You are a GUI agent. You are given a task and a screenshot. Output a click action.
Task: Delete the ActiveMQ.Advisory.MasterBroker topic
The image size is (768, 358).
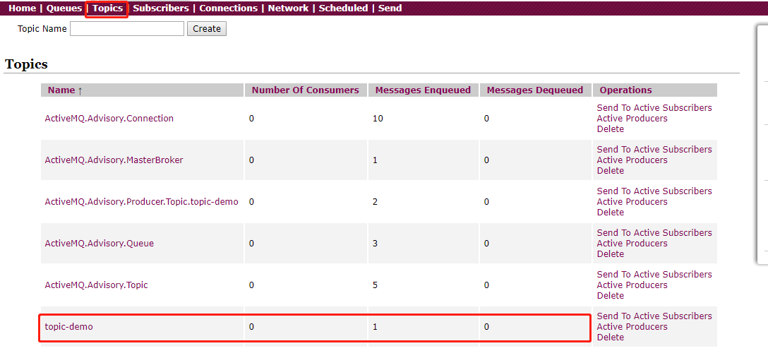point(611,171)
